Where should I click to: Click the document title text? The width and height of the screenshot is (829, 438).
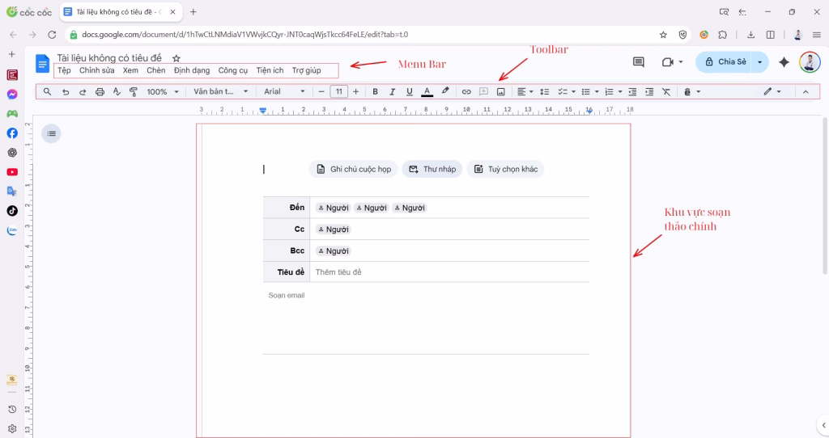(x=109, y=58)
